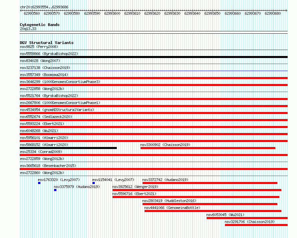Image resolution: width=297 pixels, height=238 pixels.
Task: Select nsv3925612 (Wenger2019) label
Action: pos(135,187)
